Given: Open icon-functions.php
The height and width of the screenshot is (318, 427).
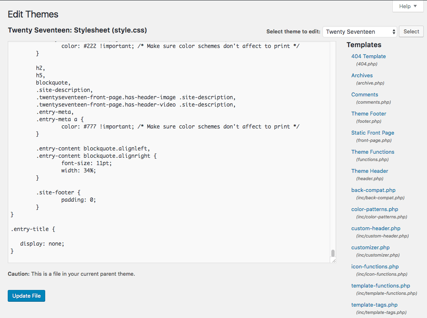Looking at the screenshot, I should [x=374, y=266].
